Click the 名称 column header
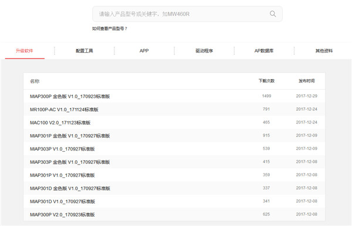 [x=35, y=81]
